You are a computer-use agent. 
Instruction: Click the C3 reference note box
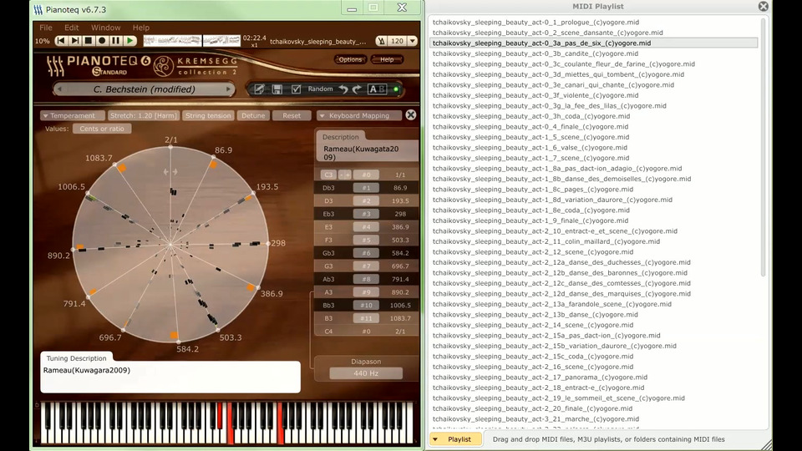(328, 175)
